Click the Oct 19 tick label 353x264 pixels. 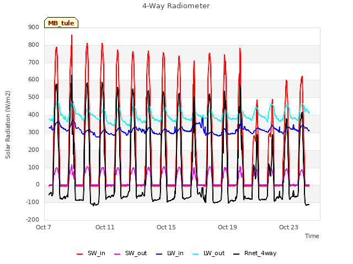click(x=227, y=227)
